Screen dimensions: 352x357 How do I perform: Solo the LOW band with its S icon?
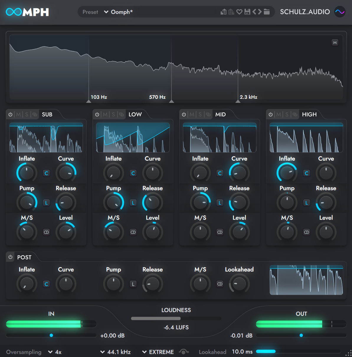click(113, 114)
